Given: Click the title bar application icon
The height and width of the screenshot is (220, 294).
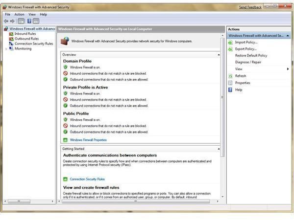Looking at the screenshot, I should click(5, 7).
